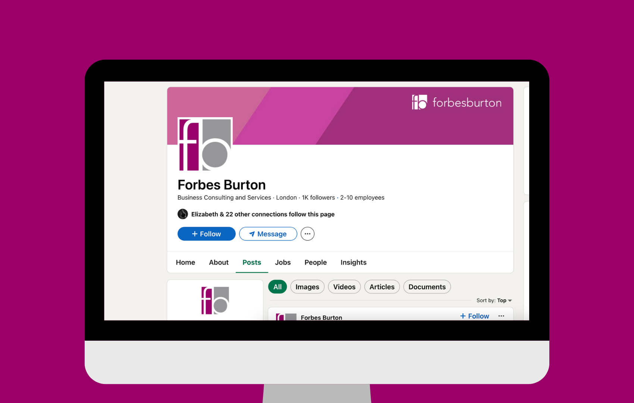This screenshot has width=634, height=403.
Task: Click the 2-10 employees text
Action: tap(362, 197)
